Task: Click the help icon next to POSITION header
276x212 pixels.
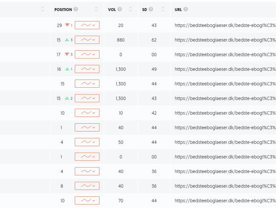Action: 76,9
